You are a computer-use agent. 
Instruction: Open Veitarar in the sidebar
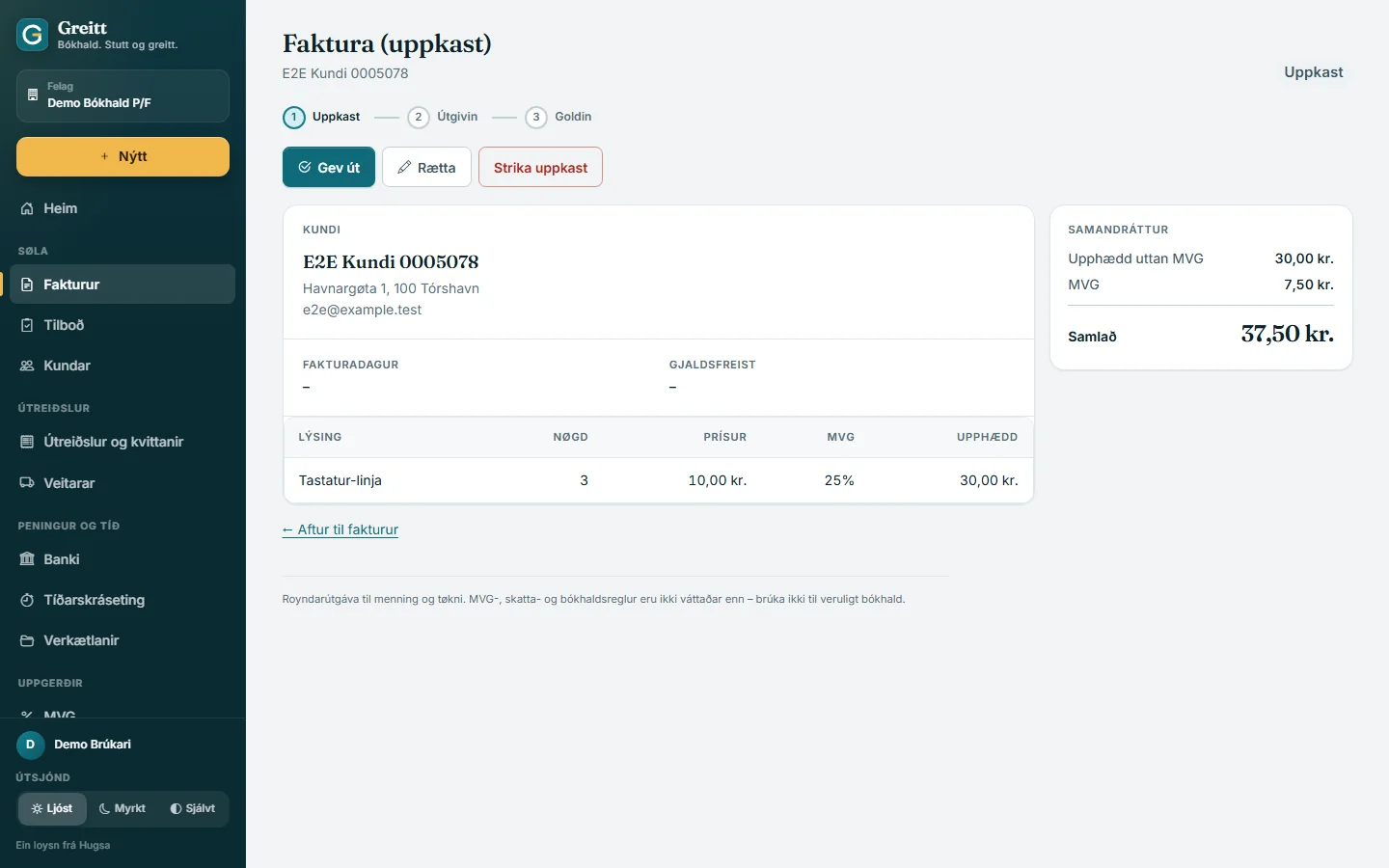tap(123, 483)
